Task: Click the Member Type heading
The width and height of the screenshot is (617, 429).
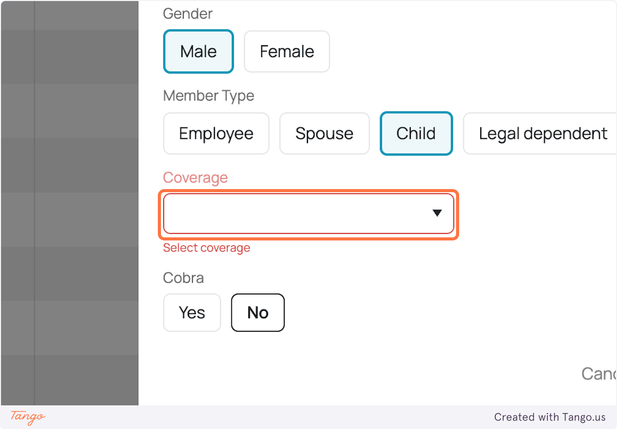Action: tap(208, 96)
